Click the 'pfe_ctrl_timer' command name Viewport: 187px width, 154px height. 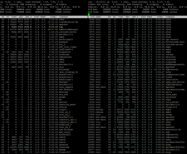tap(68, 47)
